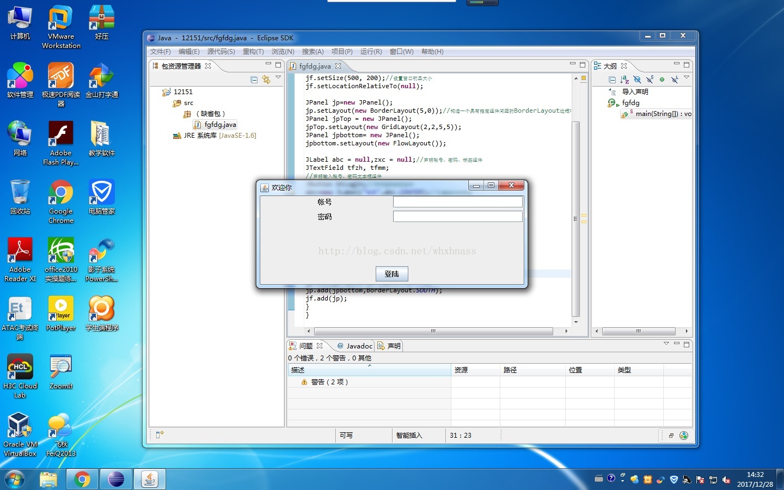Open the 重构(T) menu

(253, 52)
